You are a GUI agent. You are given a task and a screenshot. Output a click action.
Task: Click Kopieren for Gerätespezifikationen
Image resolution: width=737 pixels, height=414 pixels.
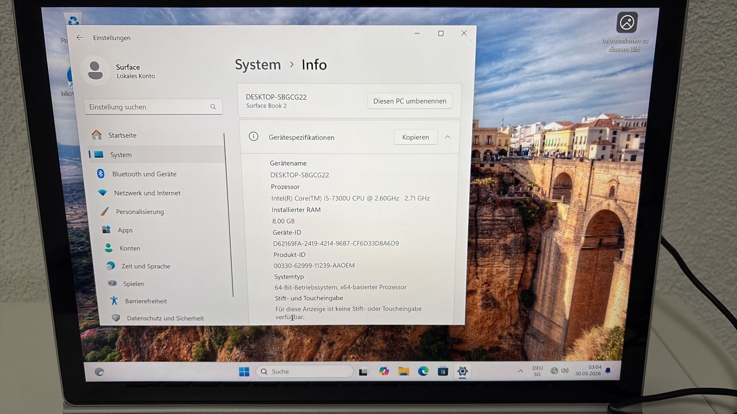pyautogui.click(x=416, y=137)
